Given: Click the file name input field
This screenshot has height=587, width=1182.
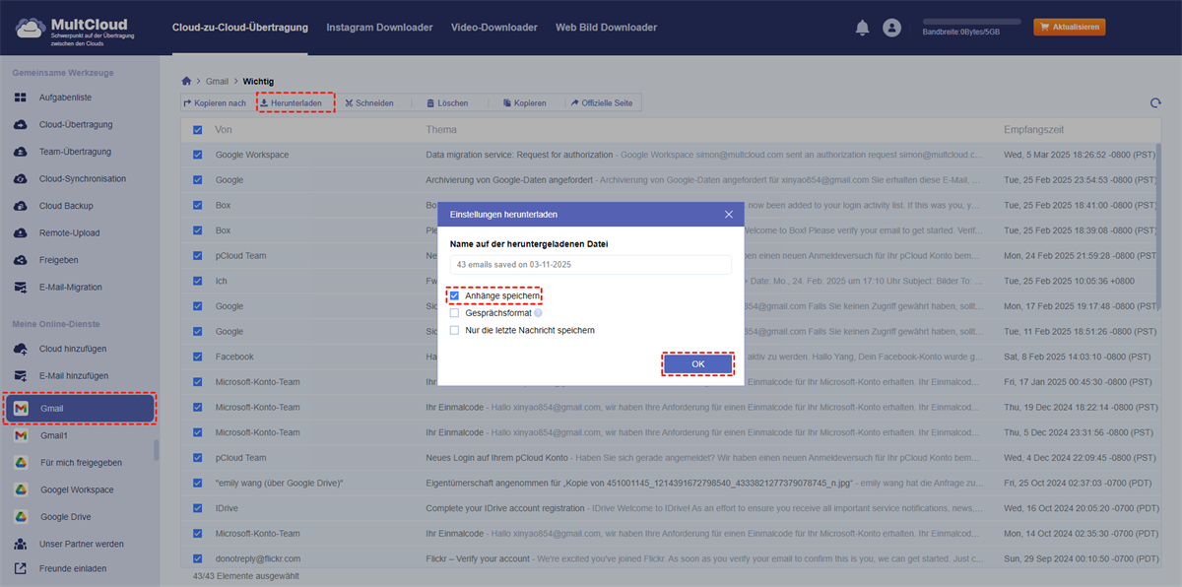Looking at the screenshot, I should (590, 265).
